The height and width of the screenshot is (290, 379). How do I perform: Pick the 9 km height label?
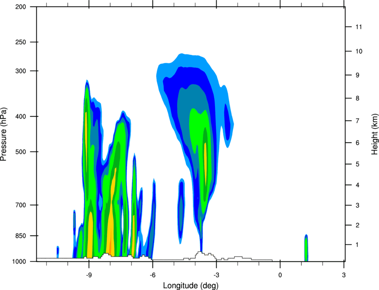357,75
